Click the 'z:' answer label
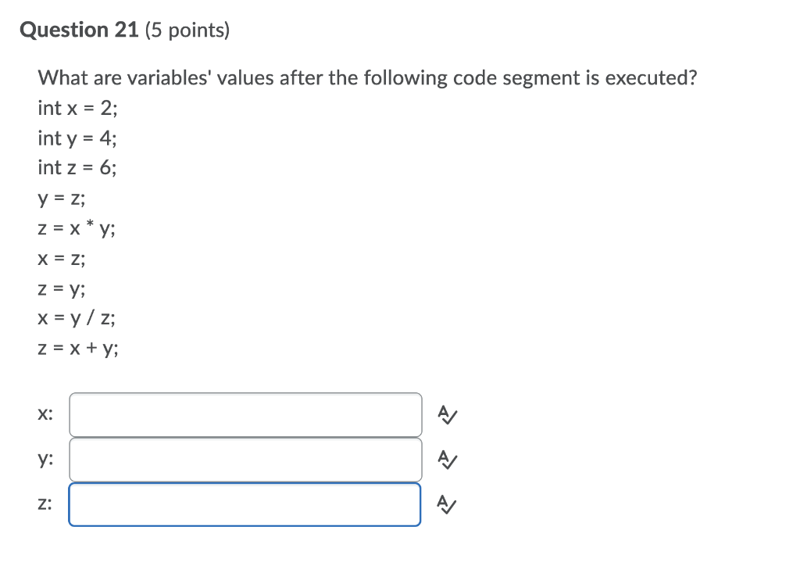This screenshot has width=800, height=562. point(45,504)
